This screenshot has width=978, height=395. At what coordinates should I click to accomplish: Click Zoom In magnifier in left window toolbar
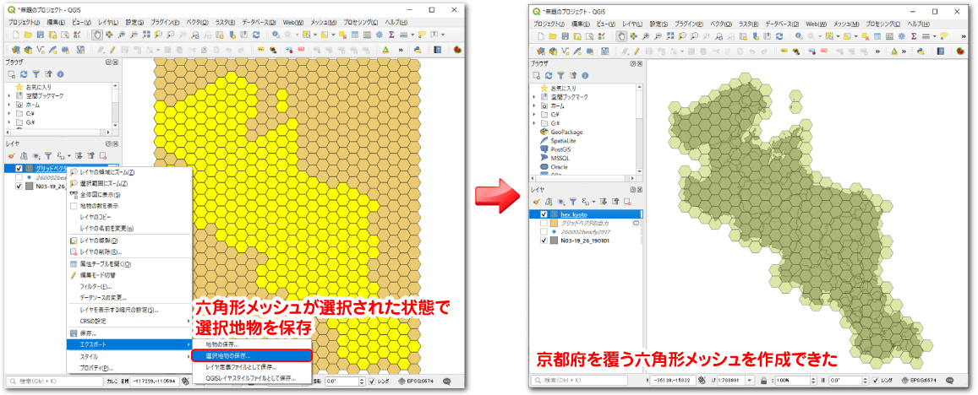(x=123, y=35)
